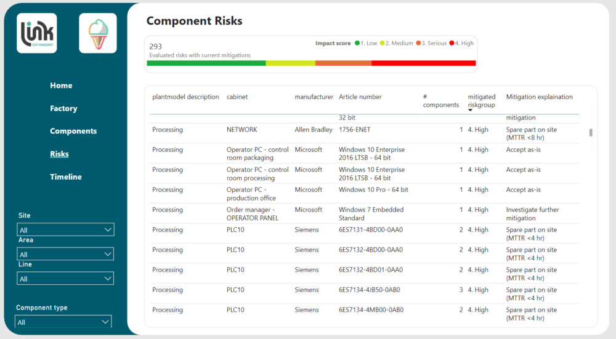Click the 293 evaluated risks count
The width and height of the screenshot is (616, 339).
tap(156, 46)
